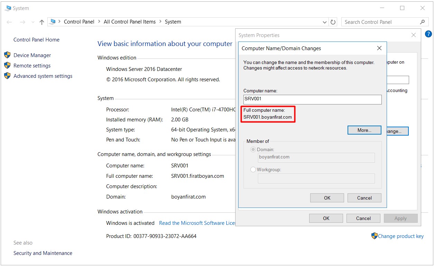Click the computer icon in address bar
The width and height of the screenshot is (434, 266).
coord(53,22)
